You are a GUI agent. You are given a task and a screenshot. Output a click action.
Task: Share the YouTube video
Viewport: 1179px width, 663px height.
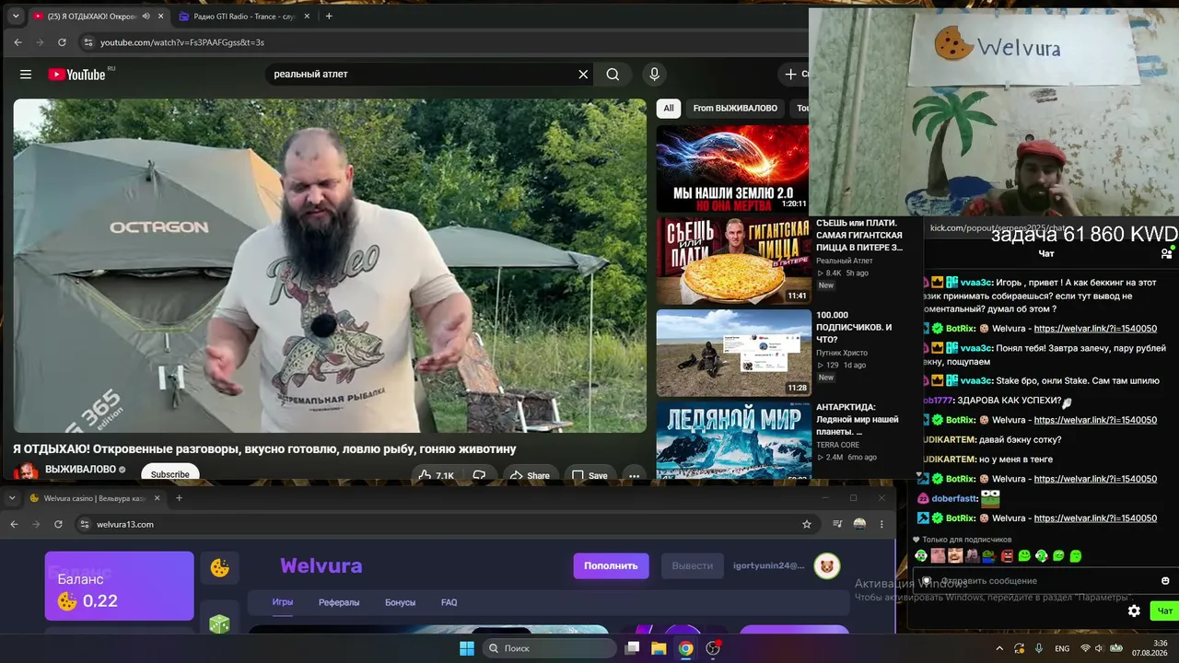(530, 475)
